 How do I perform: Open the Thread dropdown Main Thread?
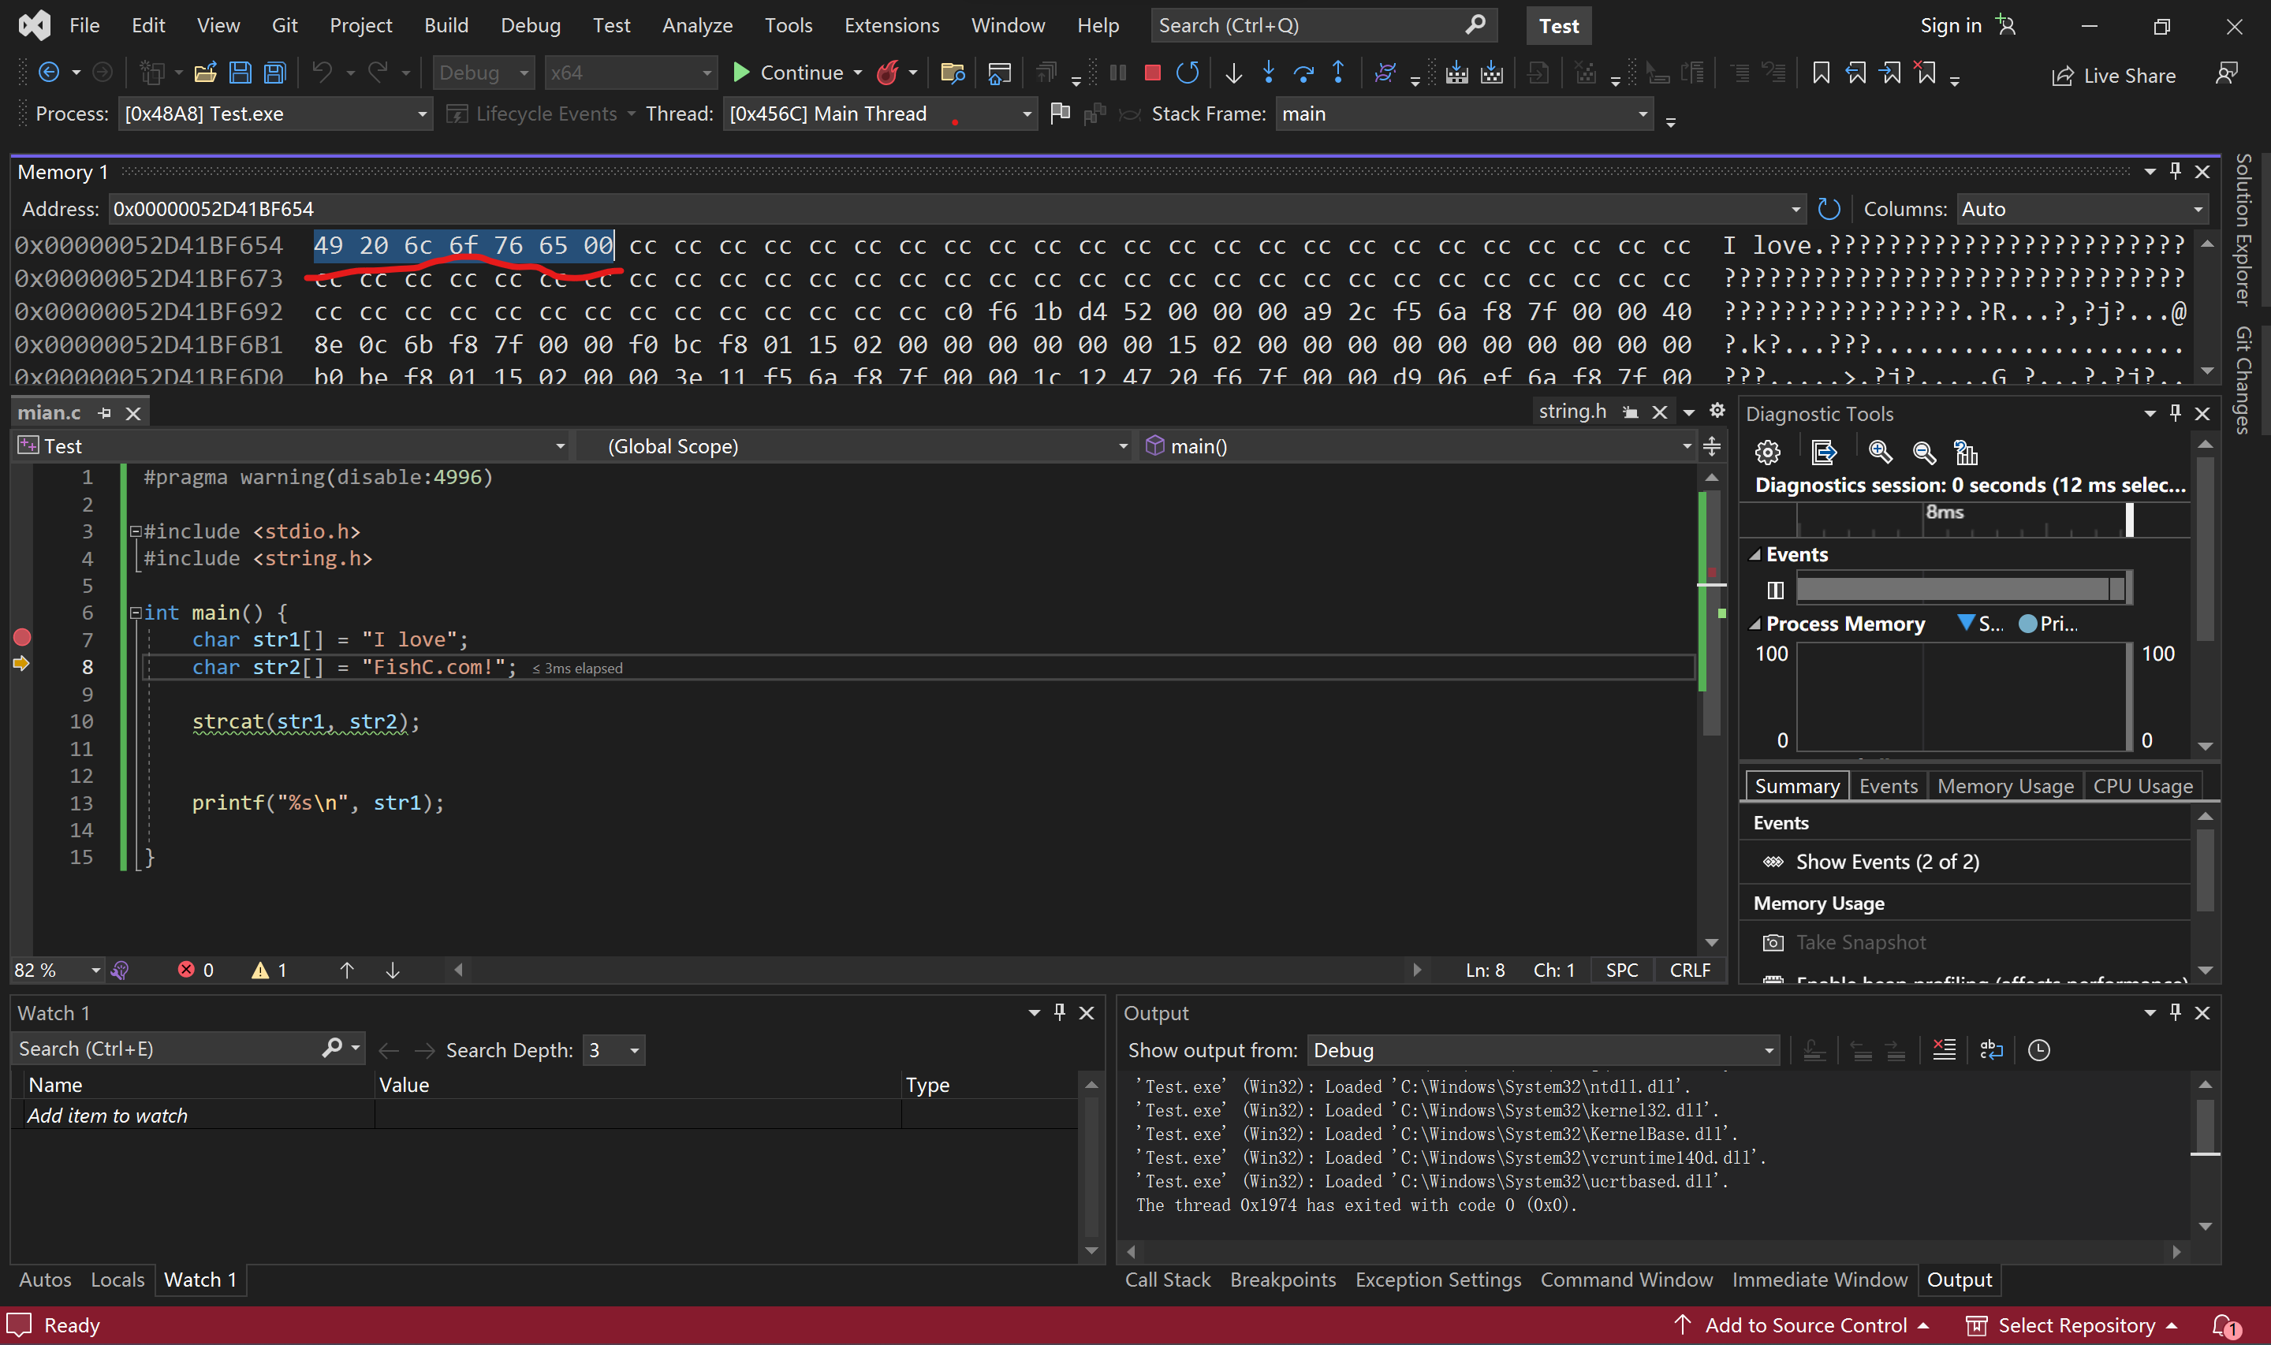[x=879, y=114]
